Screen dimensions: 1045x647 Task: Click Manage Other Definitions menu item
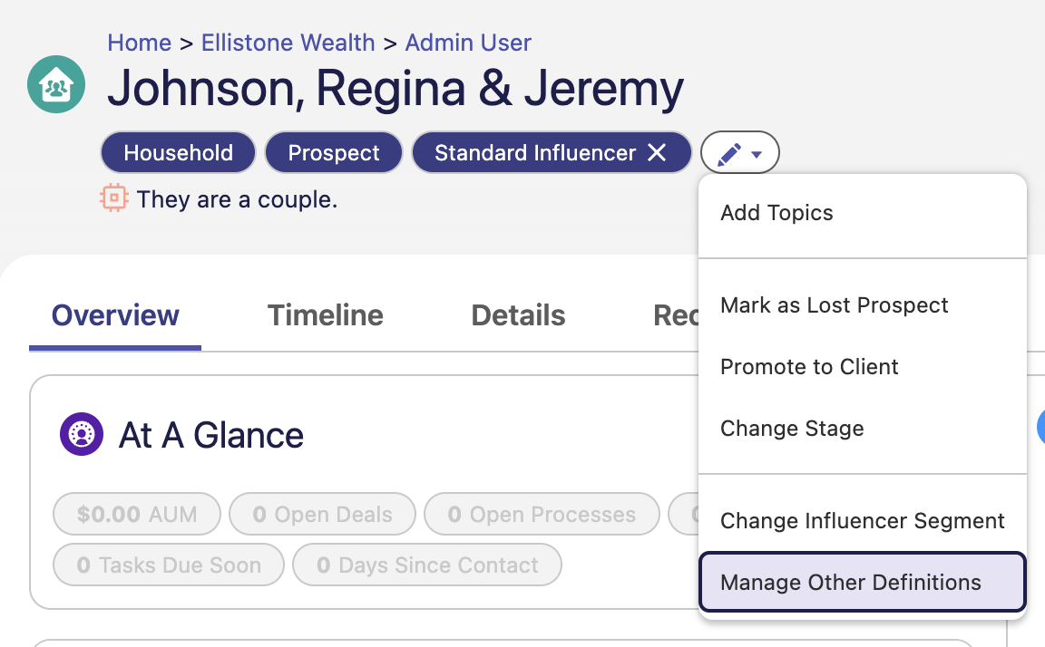(862, 582)
